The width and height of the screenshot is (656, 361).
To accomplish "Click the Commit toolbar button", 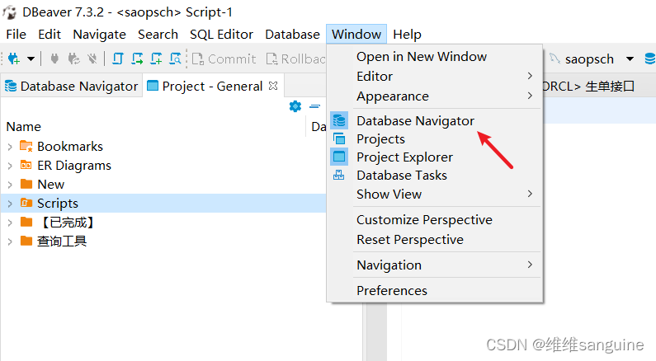I will click(224, 59).
